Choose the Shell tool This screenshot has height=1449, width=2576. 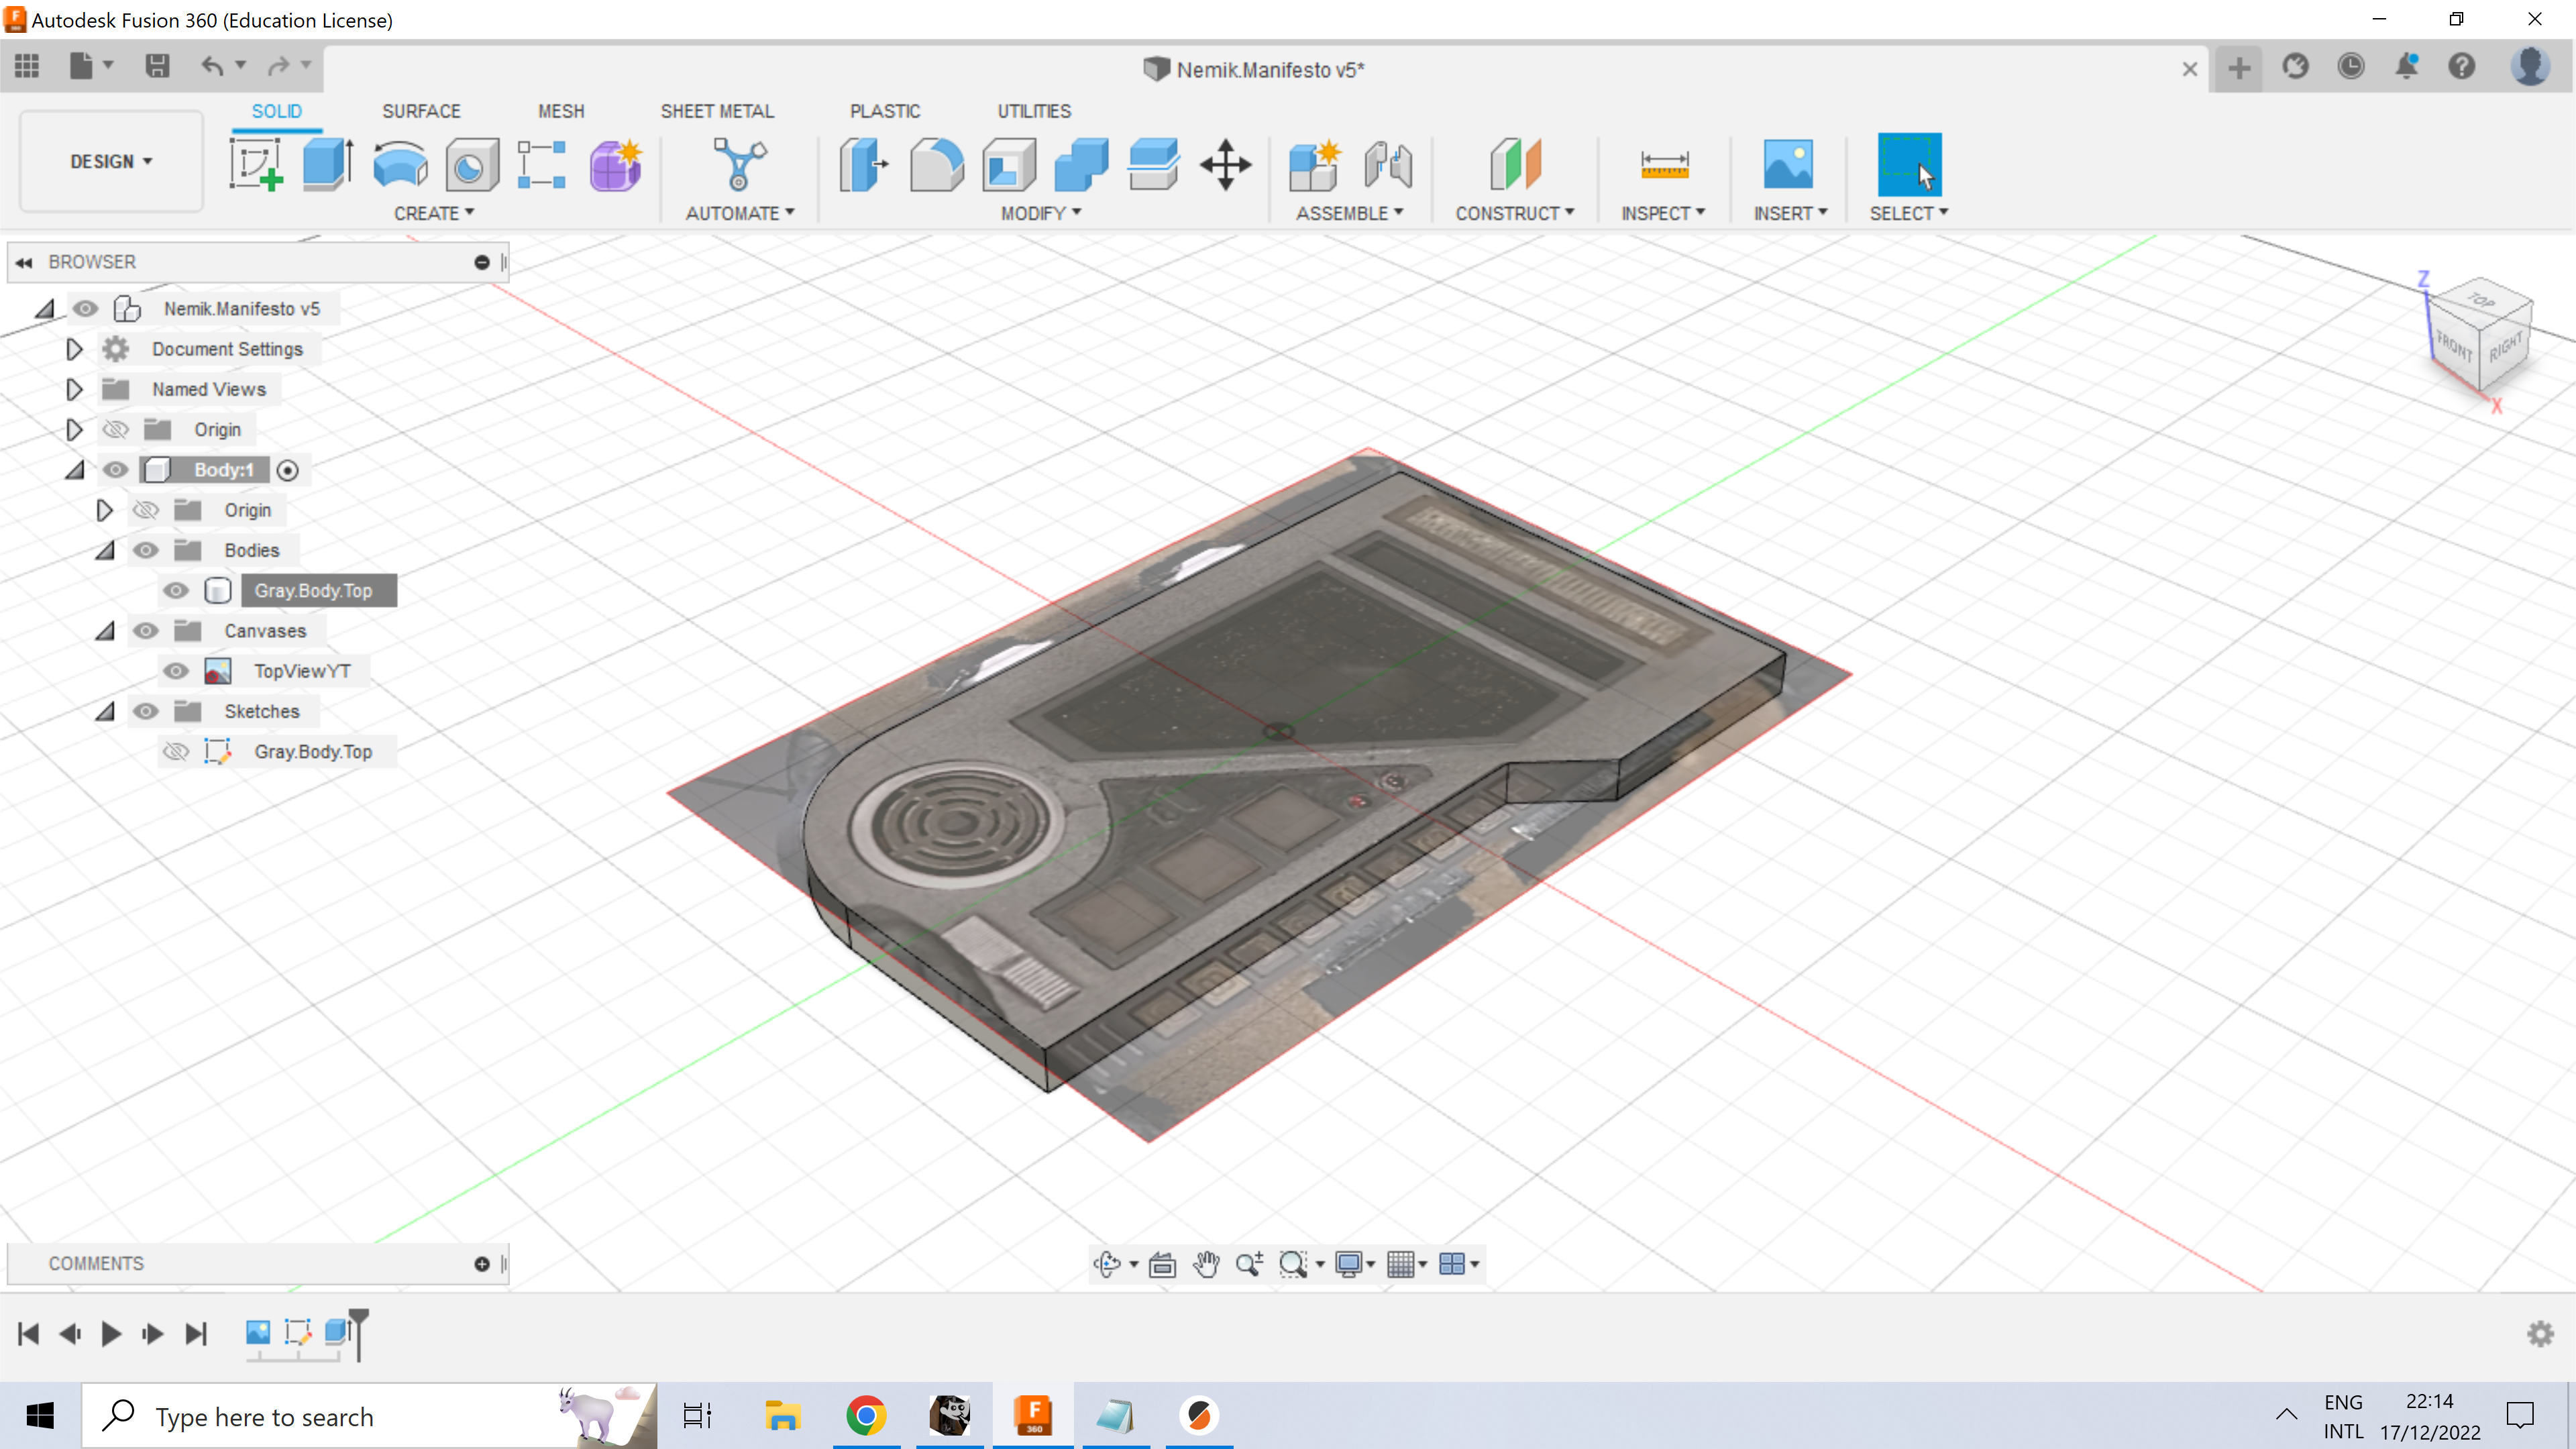pos(1009,164)
